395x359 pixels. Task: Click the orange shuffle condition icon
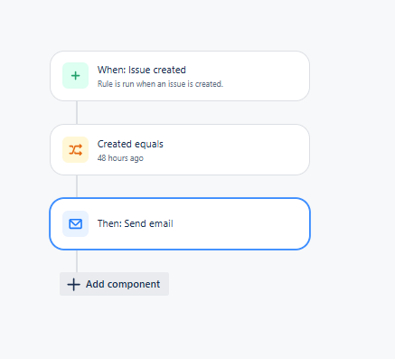point(75,150)
